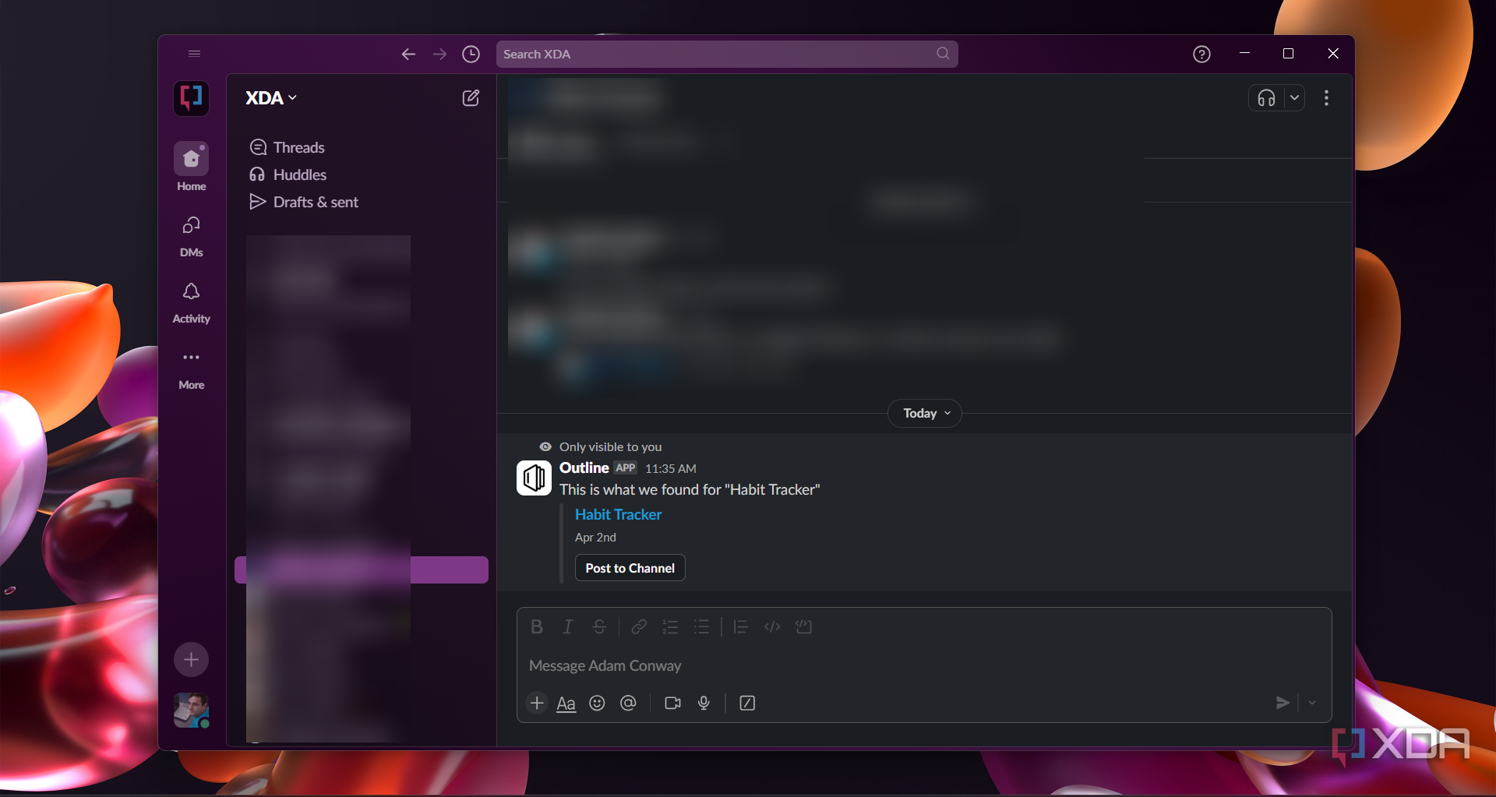Click the Search XDA field
The image size is (1496, 797).
pyautogui.click(x=726, y=54)
